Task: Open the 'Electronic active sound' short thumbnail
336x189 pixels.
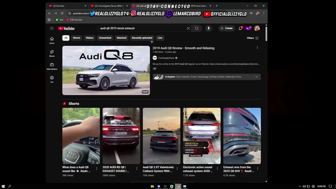Action: click(x=202, y=136)
